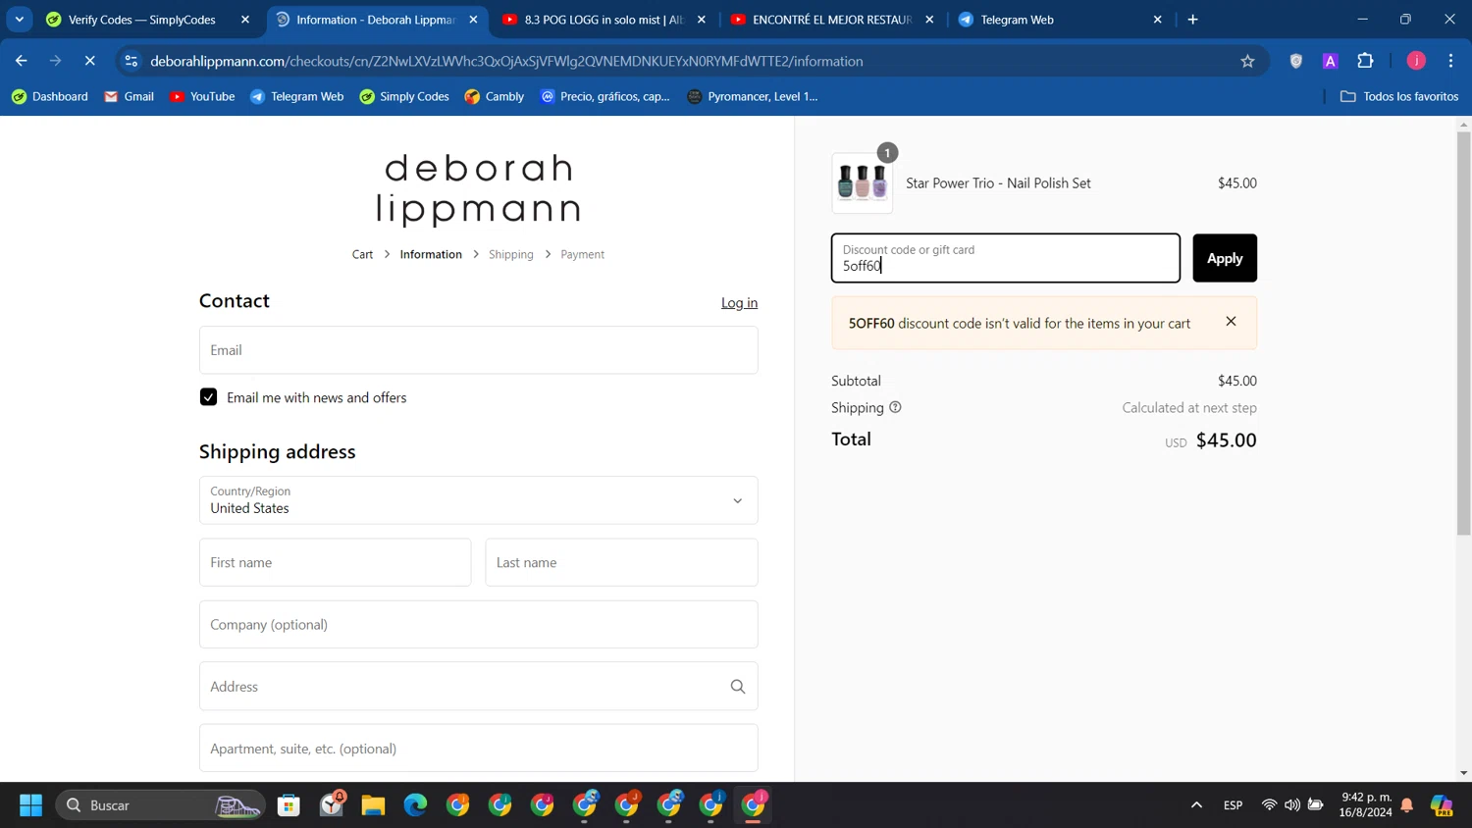
Task: Focus the First name field
Action: (336, 562)
